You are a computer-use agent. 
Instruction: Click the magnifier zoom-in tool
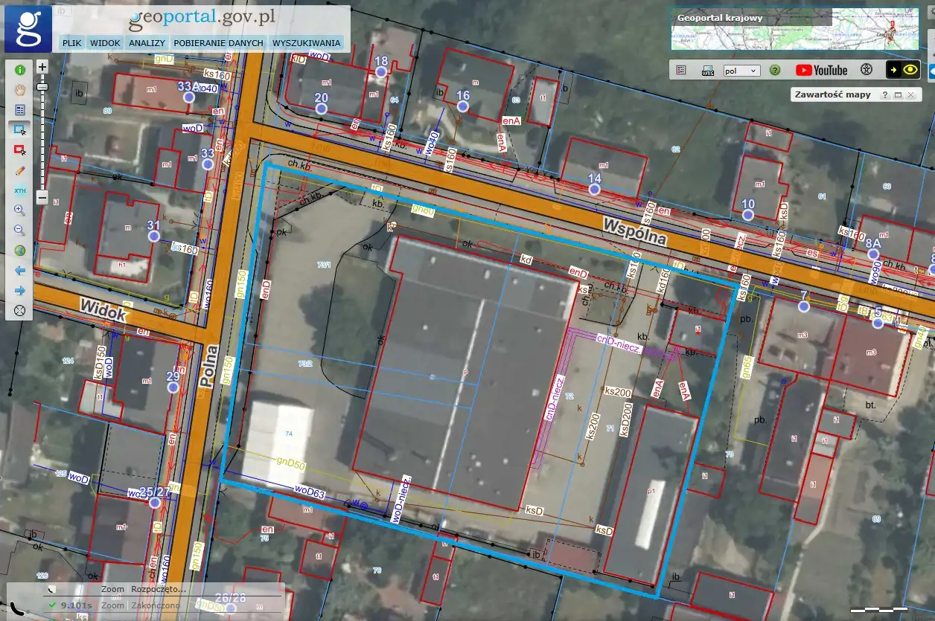click(20, 210)
